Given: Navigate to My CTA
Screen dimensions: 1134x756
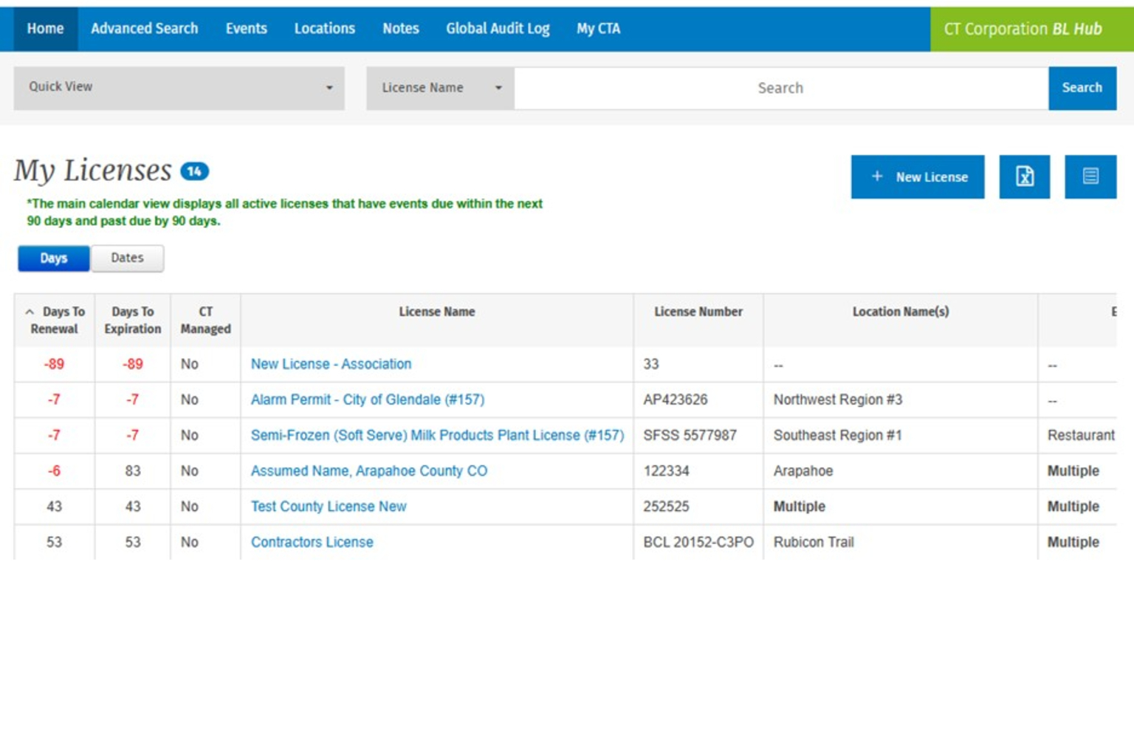Looking at the screenshot, I should 598,29.
